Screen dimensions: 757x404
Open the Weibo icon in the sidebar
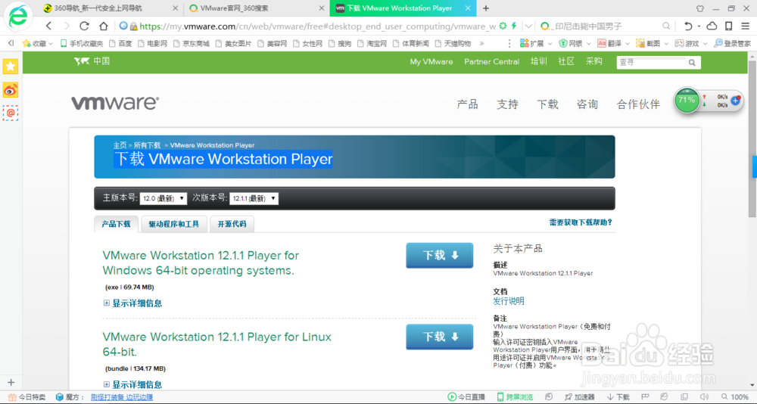(x=10, y=90)
